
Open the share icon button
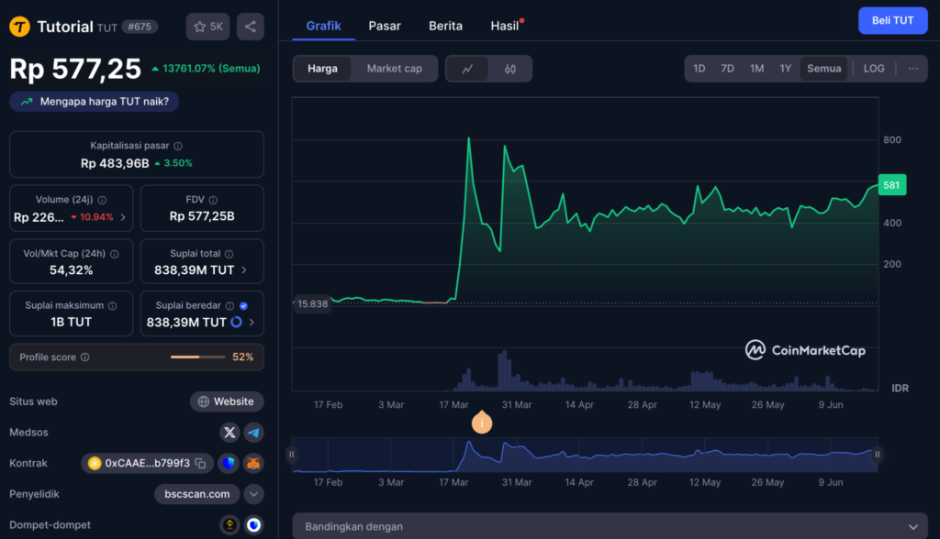pyautogui.click(x=251, y=27)
